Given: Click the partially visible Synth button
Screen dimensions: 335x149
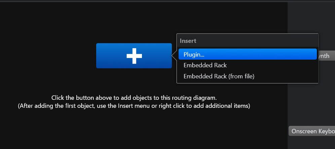Looking at the screenshot, I should 326,56.
